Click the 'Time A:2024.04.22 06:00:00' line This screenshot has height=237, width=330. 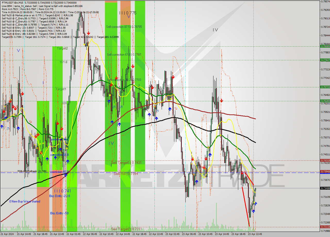[17, 12]
